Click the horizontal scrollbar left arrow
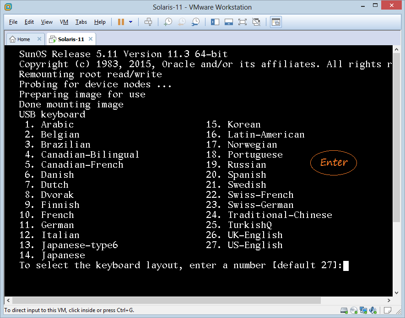Image resolution: width=405 pixels, height=318 pixels. click(x=8, y=301)
